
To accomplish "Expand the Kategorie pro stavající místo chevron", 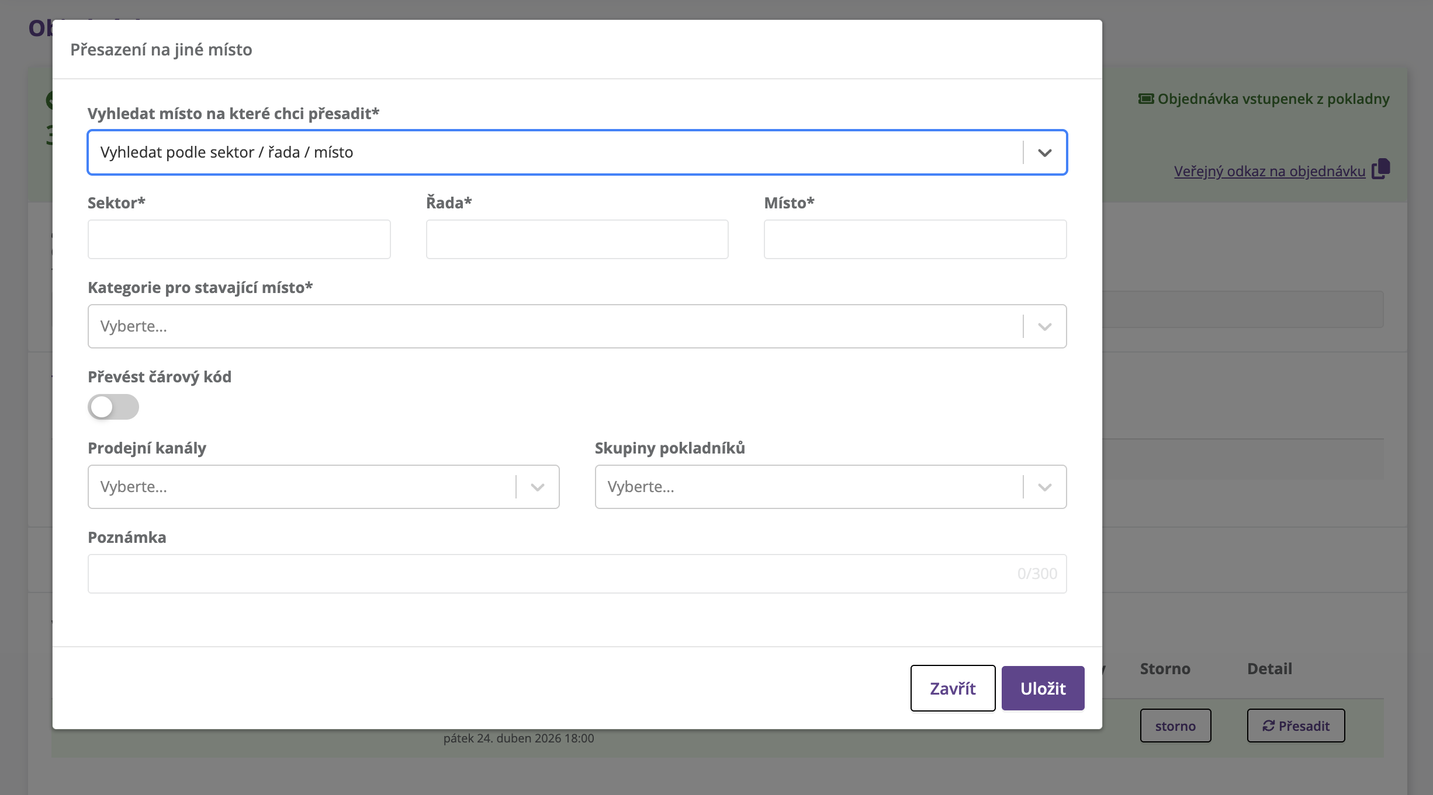I will [x=1044, y=326].
